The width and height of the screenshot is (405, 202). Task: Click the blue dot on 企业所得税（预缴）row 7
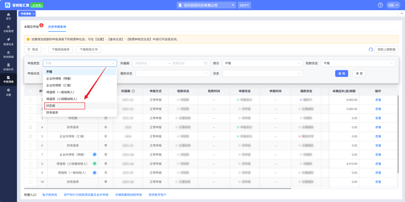point(94,154)
